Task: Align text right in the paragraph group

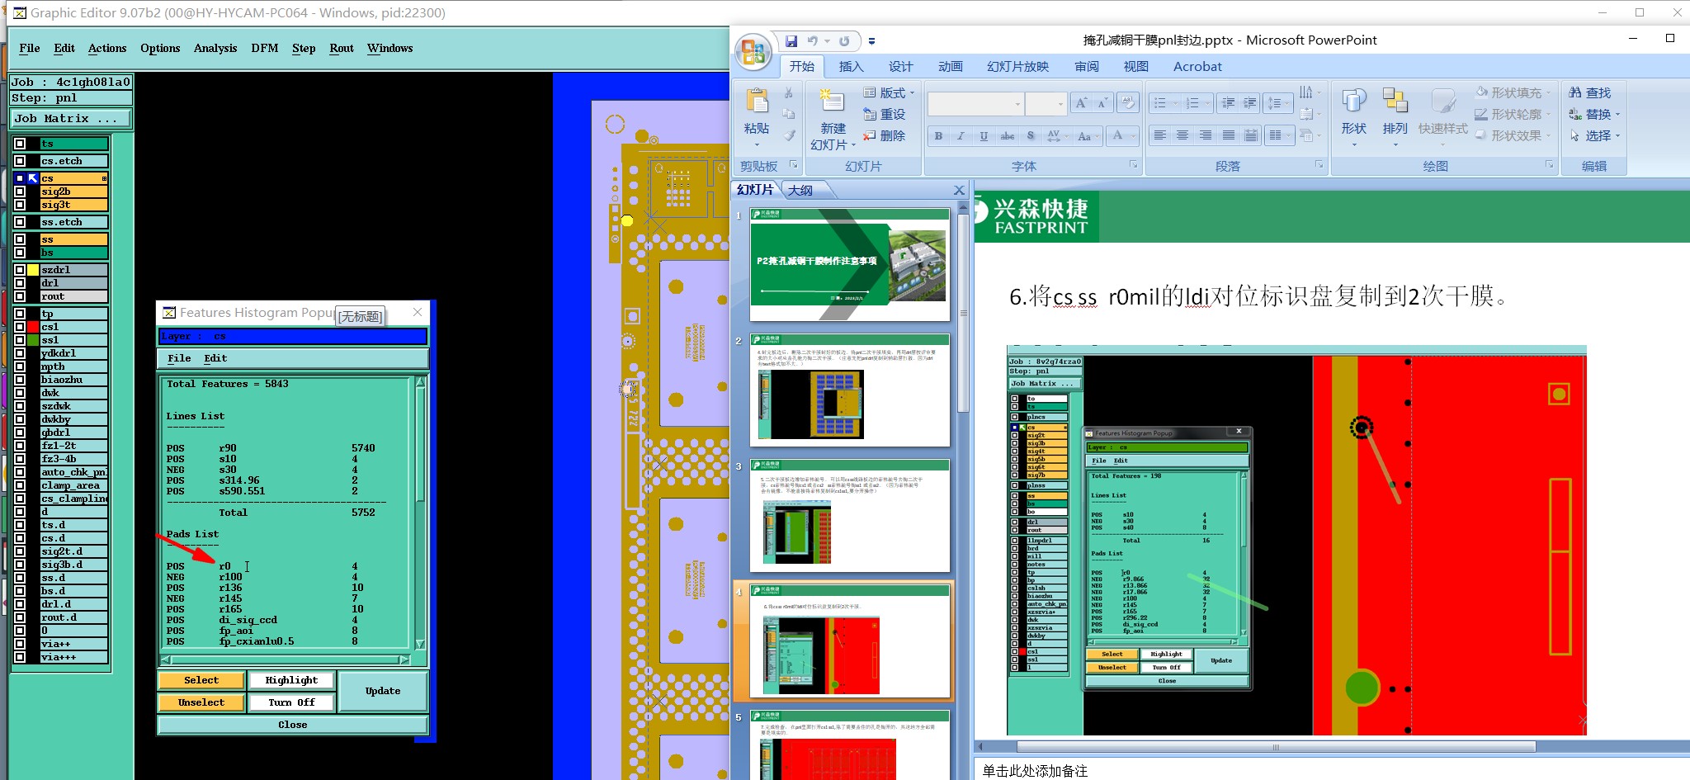Action: [x=1206, y=135]
